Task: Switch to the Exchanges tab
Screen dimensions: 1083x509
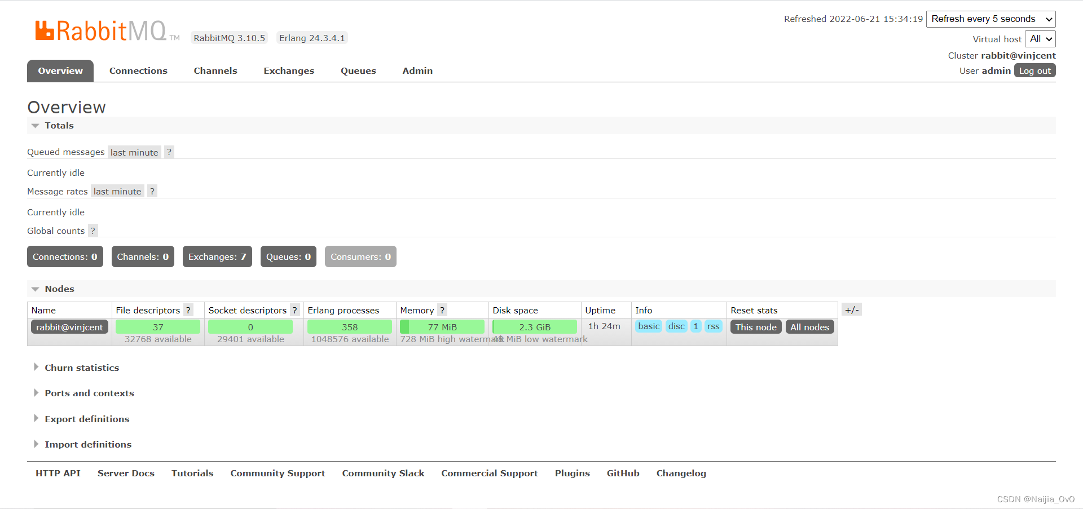Action: coord(289,71)
